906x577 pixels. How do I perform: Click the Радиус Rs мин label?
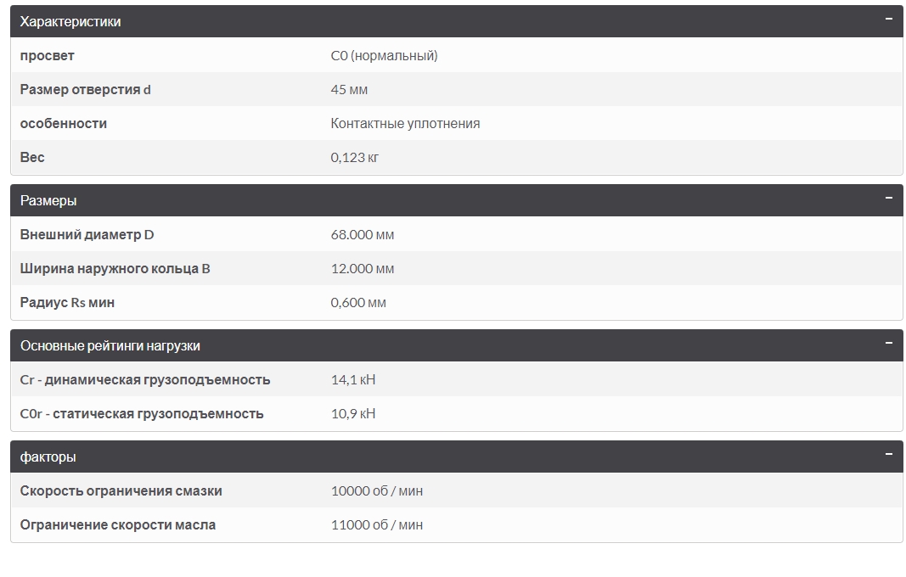[x=67, y=303]
